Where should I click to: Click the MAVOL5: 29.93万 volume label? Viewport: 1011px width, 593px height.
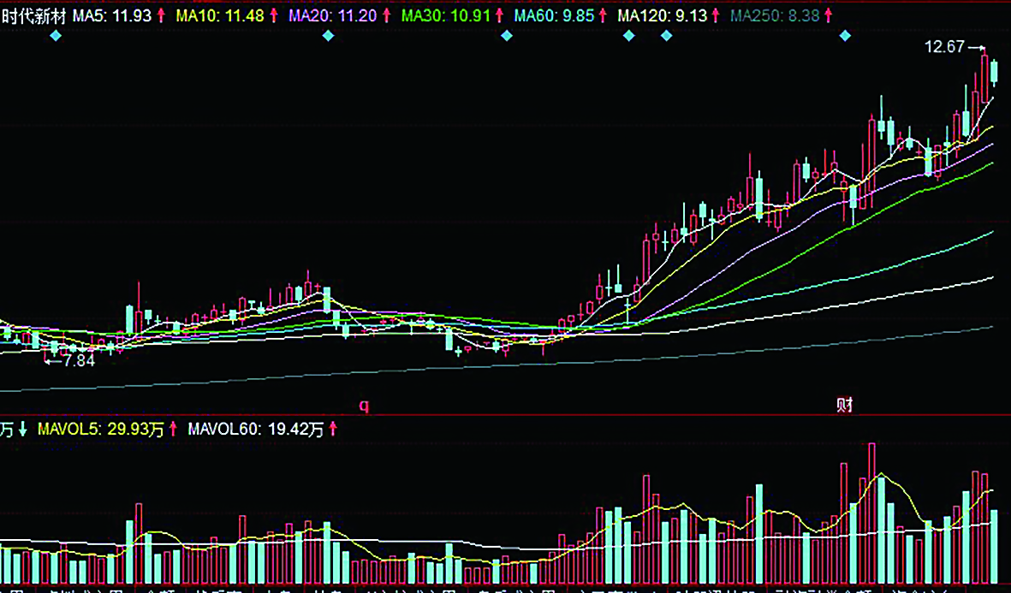(101, 430)
